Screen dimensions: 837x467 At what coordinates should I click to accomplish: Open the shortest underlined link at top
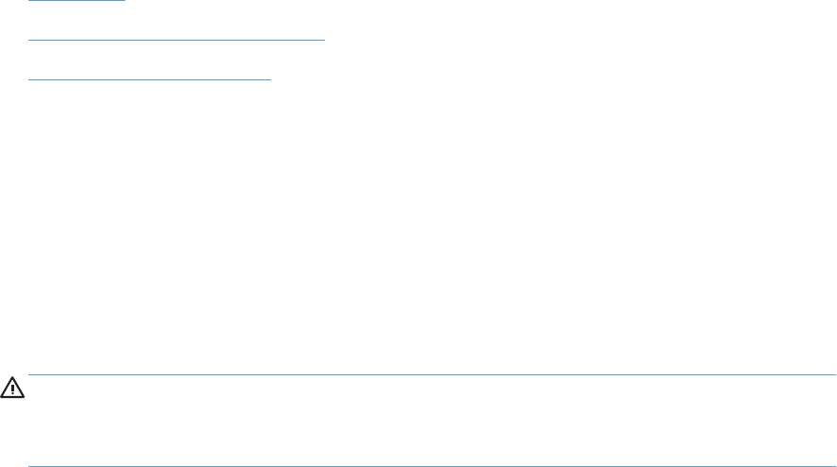[x=77, y=1]
